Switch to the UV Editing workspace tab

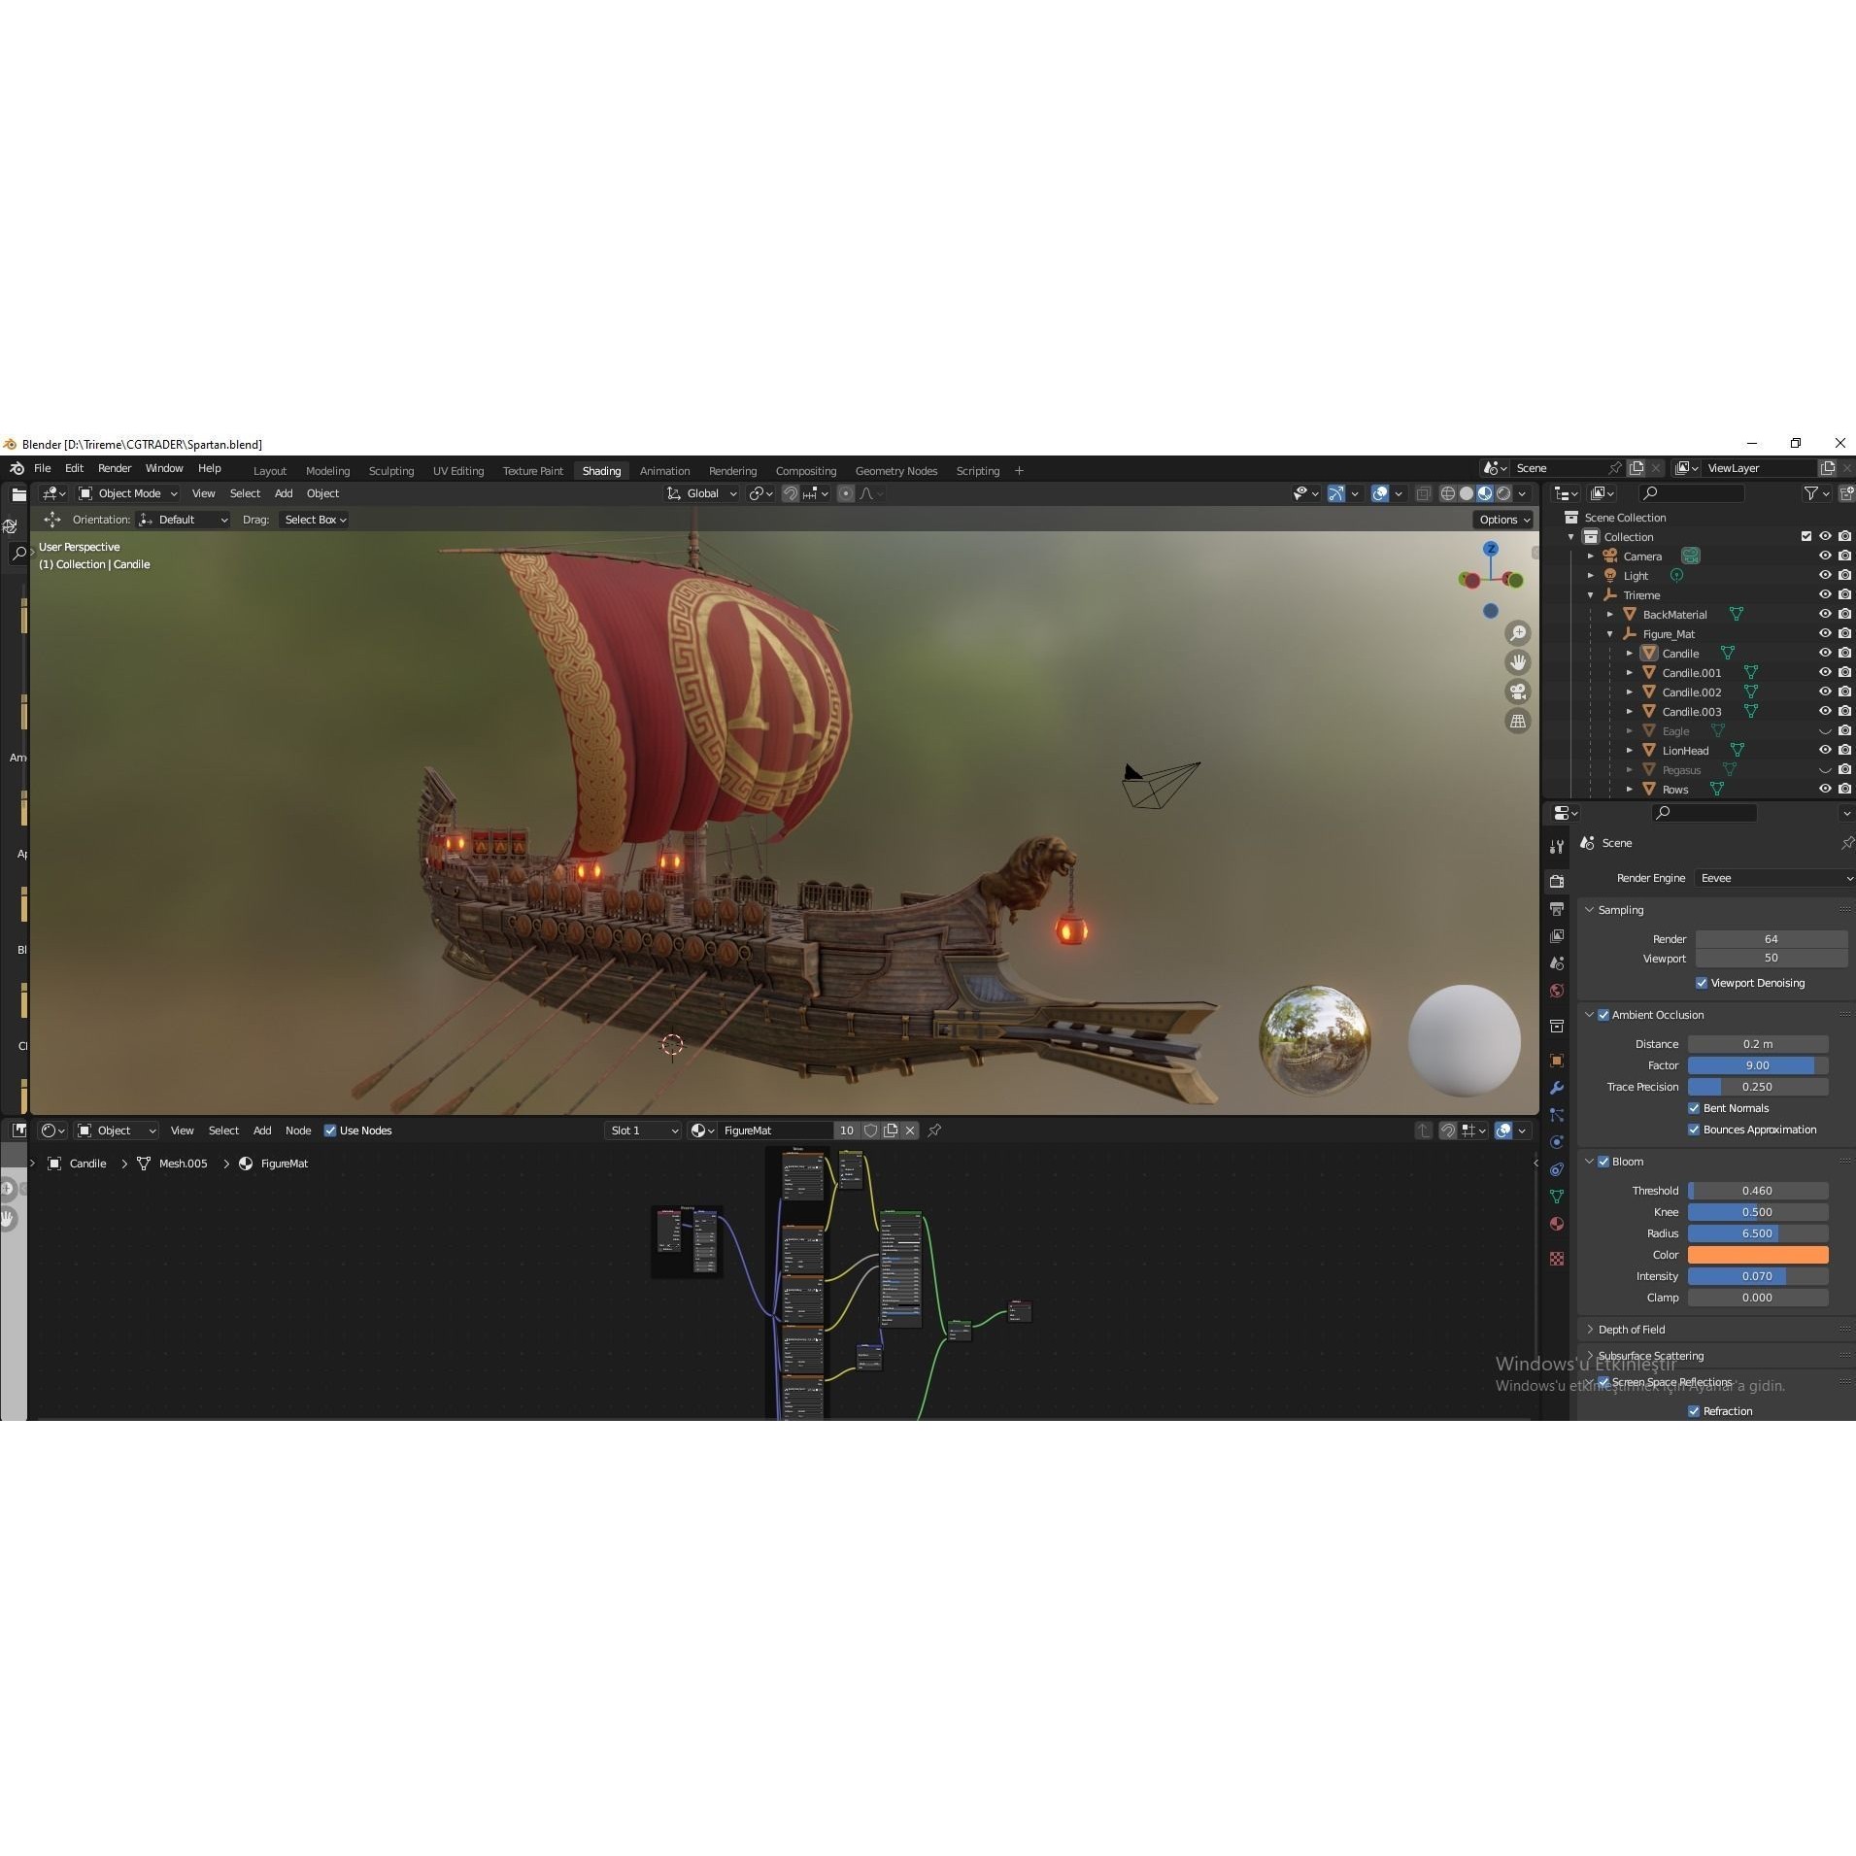pyautogui.click(x=457, y=470)
